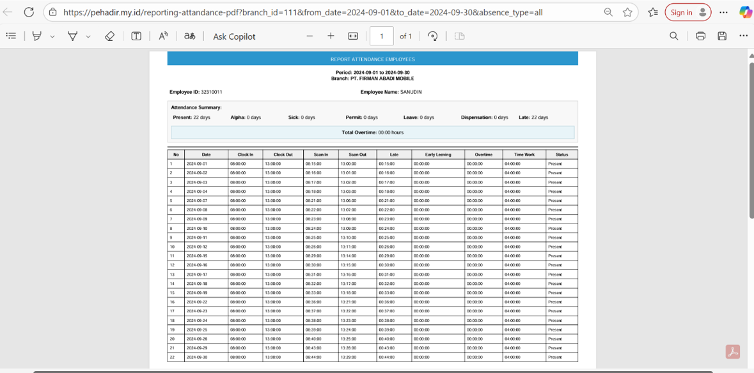754x373 pixels.
Task: Open the Translate document tool
Action: 189,36
